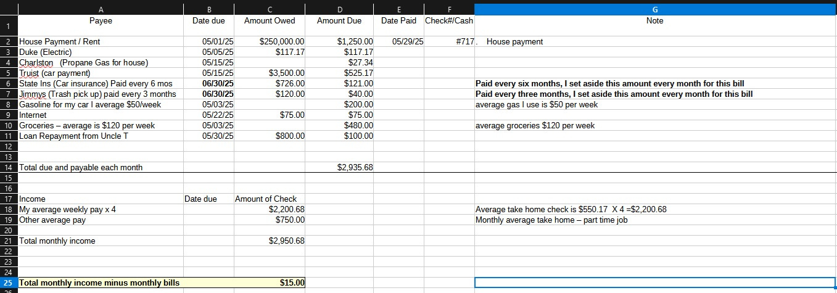The height and width of the screenshot is (293, 837).
Task: Select highlighted column G header
Action: click(x=655, y=9)
